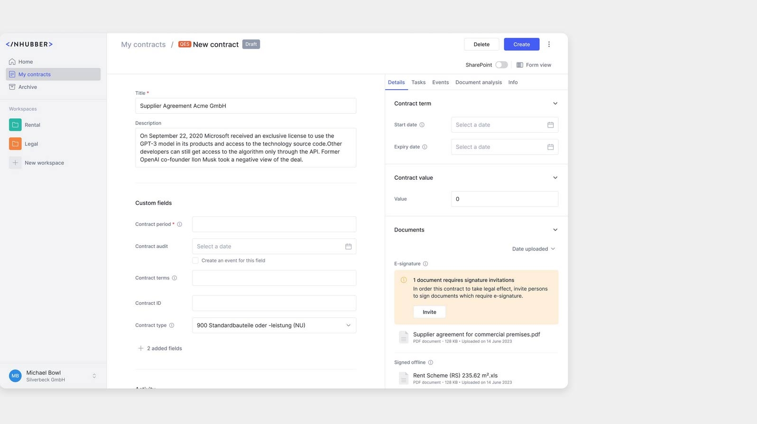The width and height of the screenshot is (757, 424).
Task: Click the plus icon for New workspace
Action: [x=15, y=163]
